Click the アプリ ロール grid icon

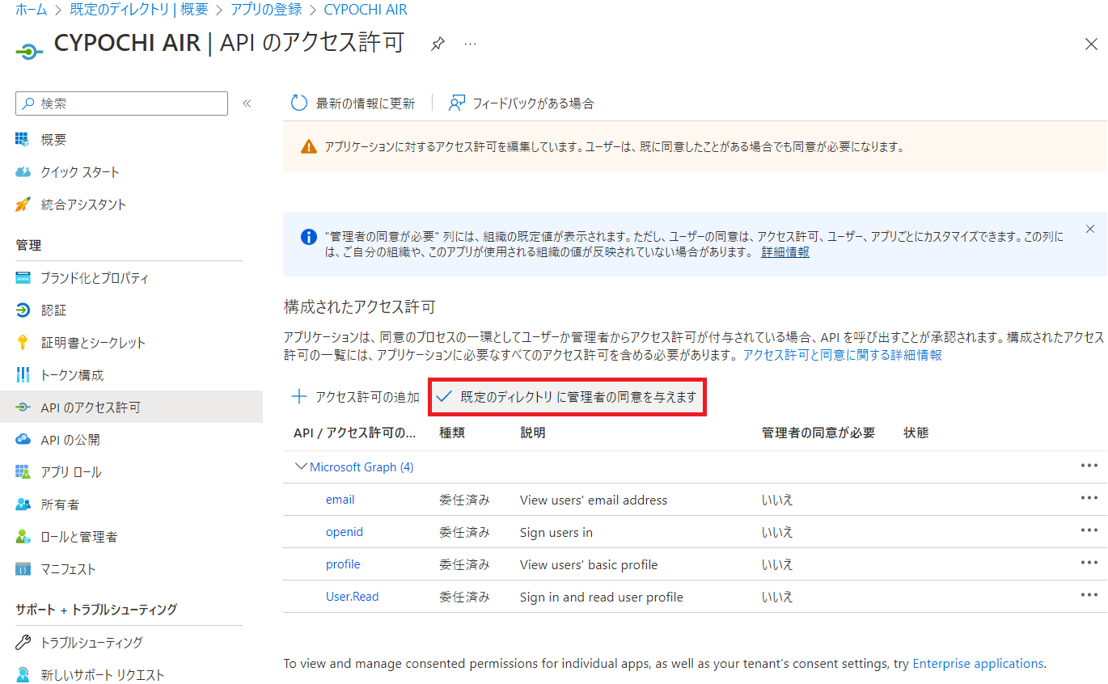coord(23,472)
